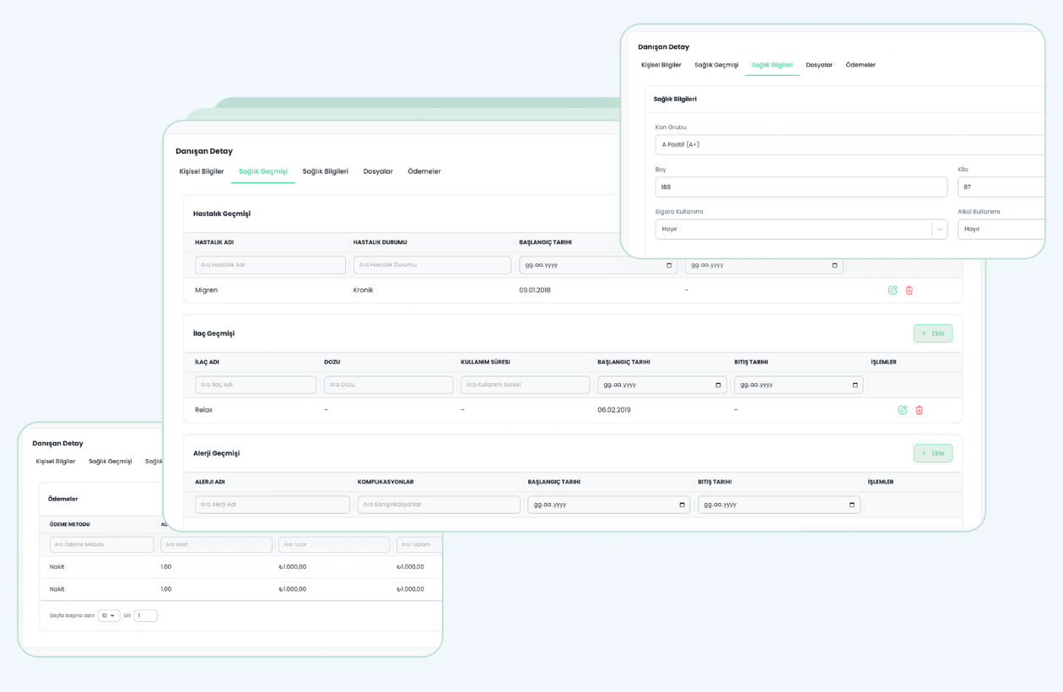Open calendar icon in Hastalık Başlangıç Tarihi filter

(670, 265)
